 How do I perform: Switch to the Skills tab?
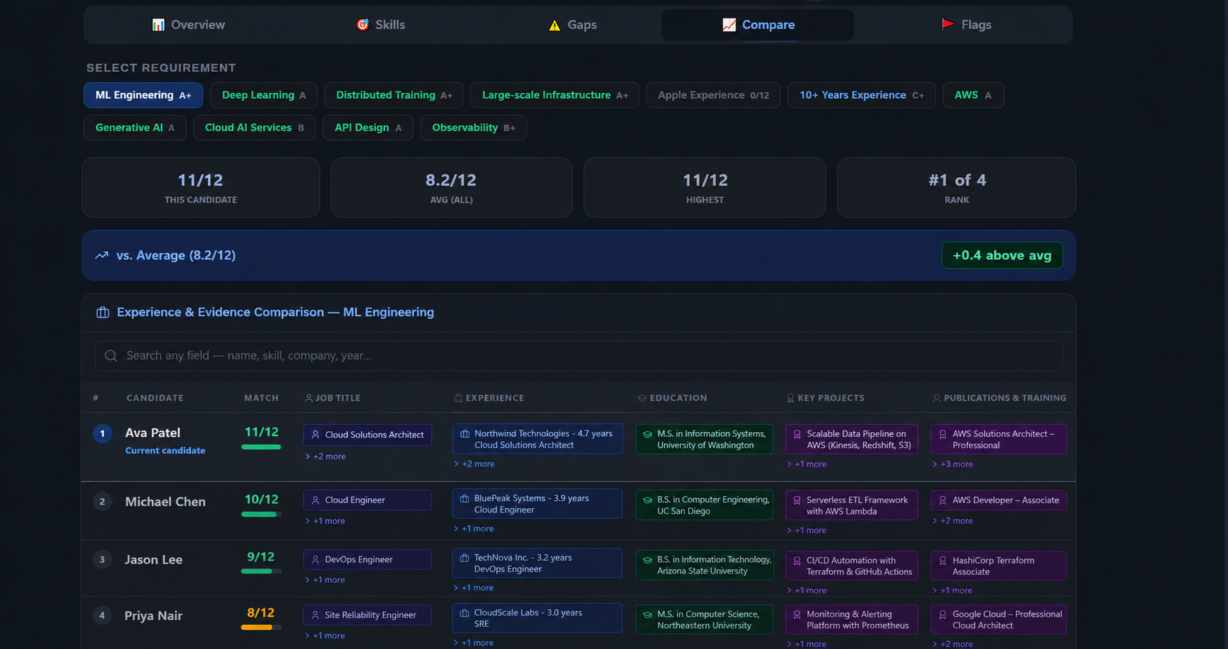point(380,25)
